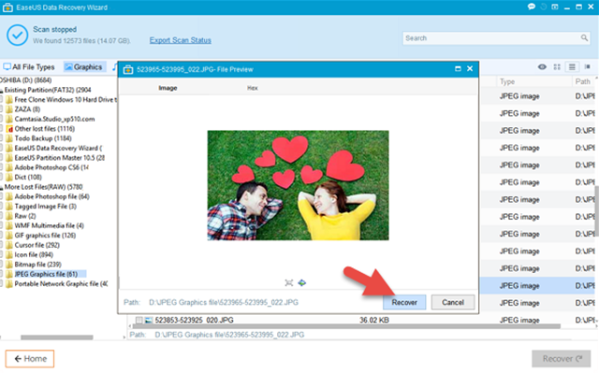Image resolution: width=599 pixels, height=373 pixels.
Task: Click the folder tree horizontal scrollbar
Action: 56,337
